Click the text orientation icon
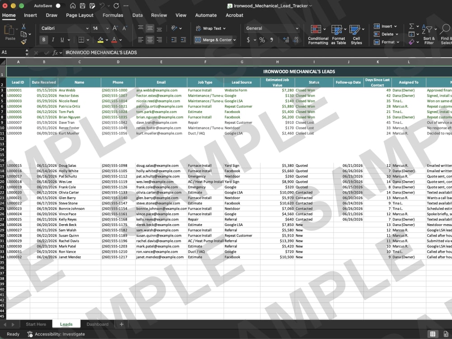 174,28
